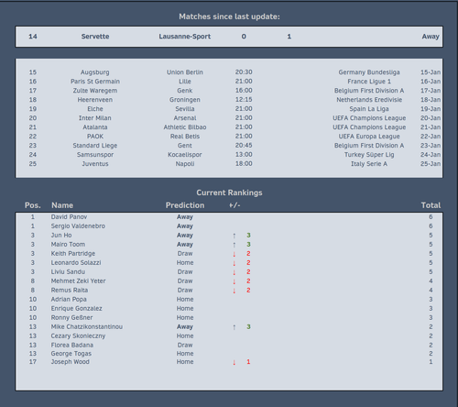Select Standard Liege in fixture 23
The height and width of the screenshot is (407, 458).
point(95,146)
